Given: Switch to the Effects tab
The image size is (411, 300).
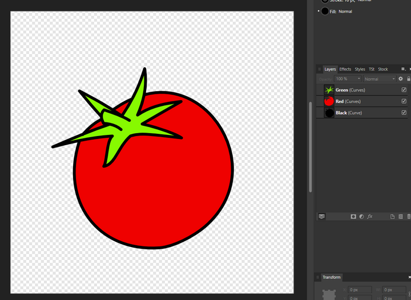Looking at the screenshot, I should coord(345,69).
